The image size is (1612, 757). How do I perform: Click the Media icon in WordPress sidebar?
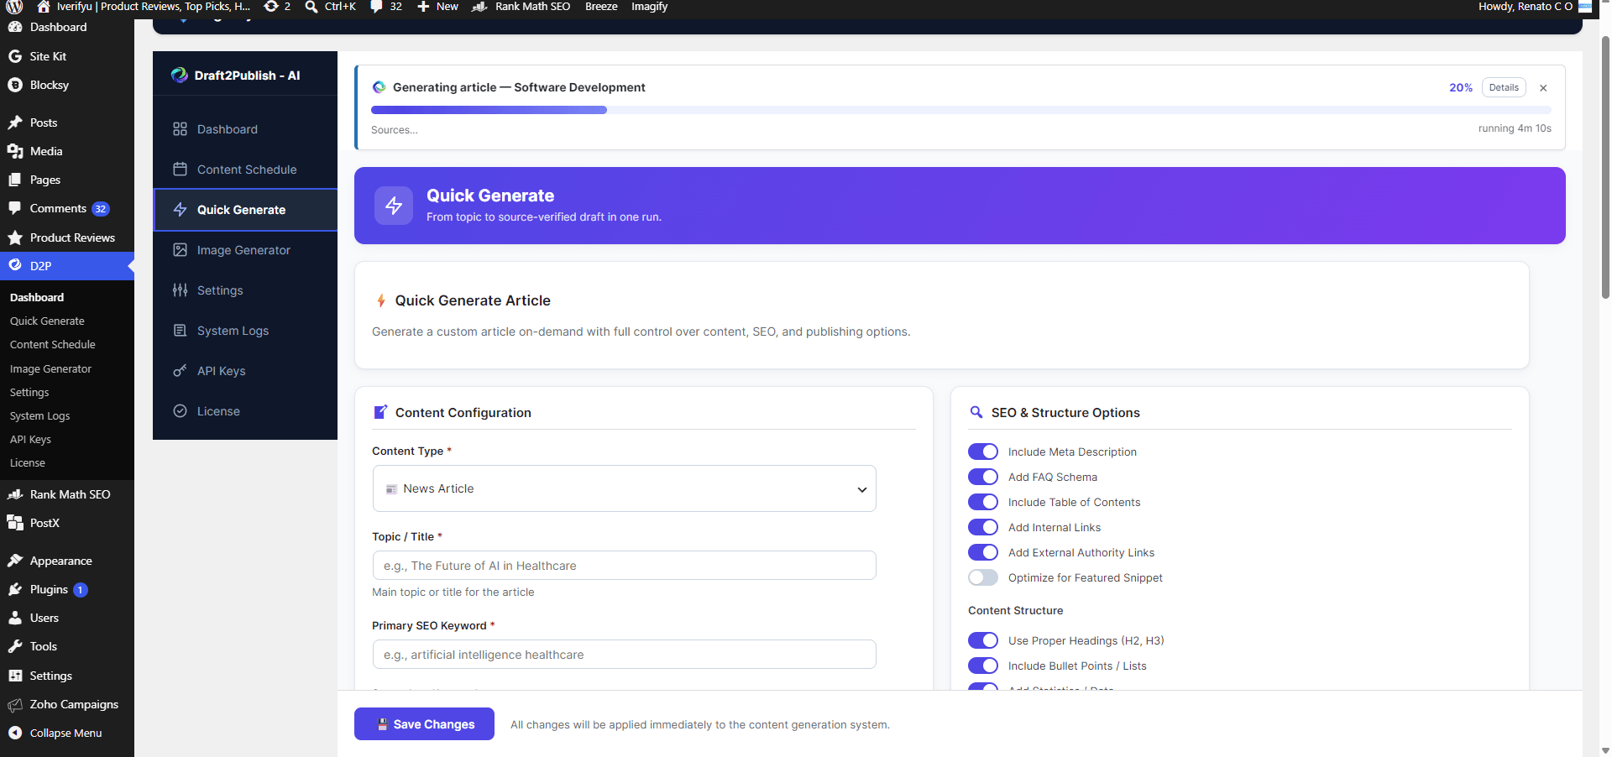pos(15,151)
